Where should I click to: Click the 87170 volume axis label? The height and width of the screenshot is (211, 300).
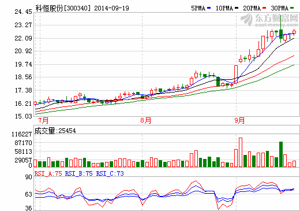(x=23, y=143)
